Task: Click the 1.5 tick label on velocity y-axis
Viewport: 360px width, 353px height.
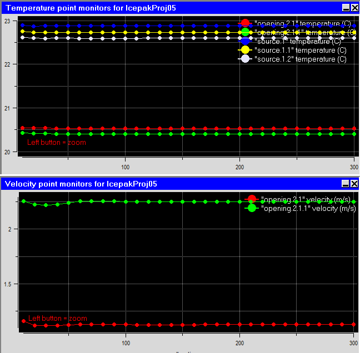Action: click(11, 284)
